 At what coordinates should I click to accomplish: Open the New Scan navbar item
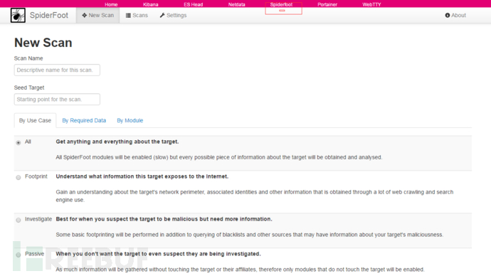[x=97, y=16]
